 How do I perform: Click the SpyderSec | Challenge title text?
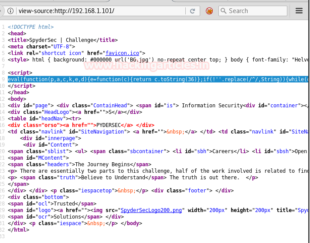61,40
